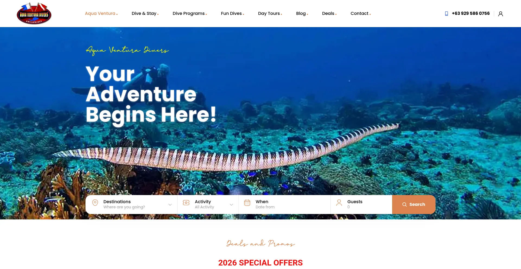521x269 pixels.
Task: Open the Guests selector
Action: point(361,205)
